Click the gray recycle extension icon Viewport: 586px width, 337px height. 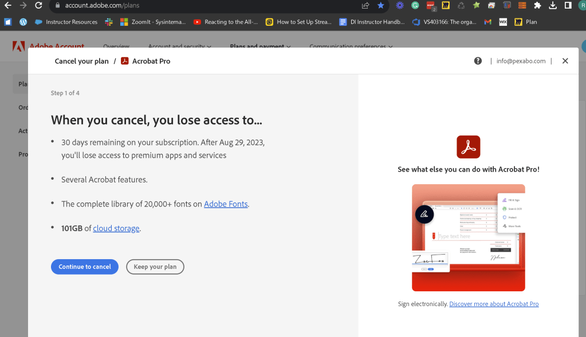coord(461,5)
